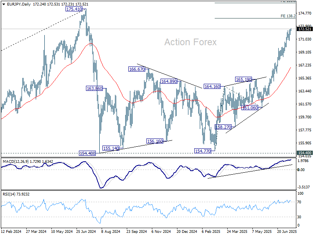Click the 166.670 price label
The image size is (314, 236).
137,69
